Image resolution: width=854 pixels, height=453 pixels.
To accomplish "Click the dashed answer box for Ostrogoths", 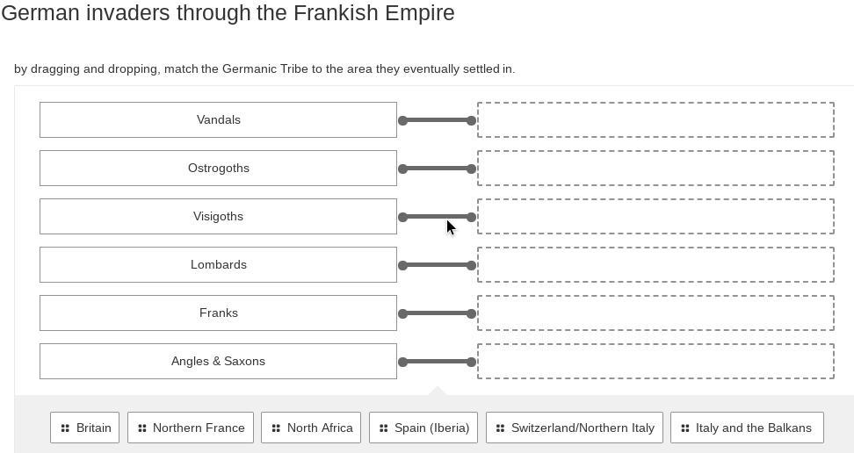I will [655, 169].
